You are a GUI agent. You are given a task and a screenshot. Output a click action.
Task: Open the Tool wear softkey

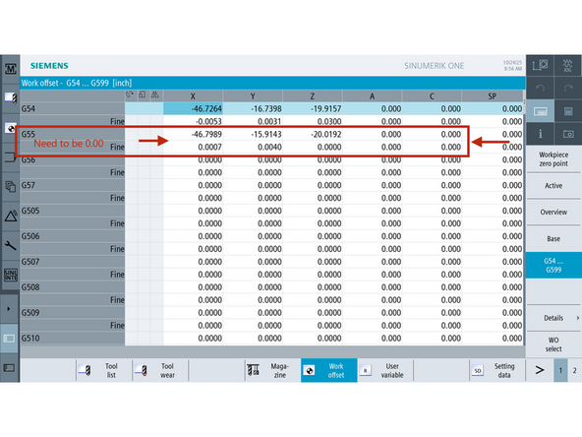coord(160,370)
